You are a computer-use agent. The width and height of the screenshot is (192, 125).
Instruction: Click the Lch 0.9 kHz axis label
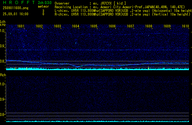click(2, 46)
